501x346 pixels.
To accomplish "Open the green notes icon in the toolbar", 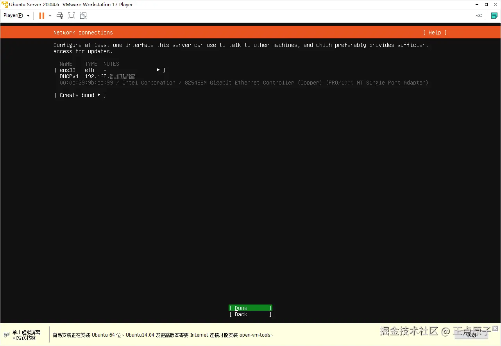I will 494,16.
